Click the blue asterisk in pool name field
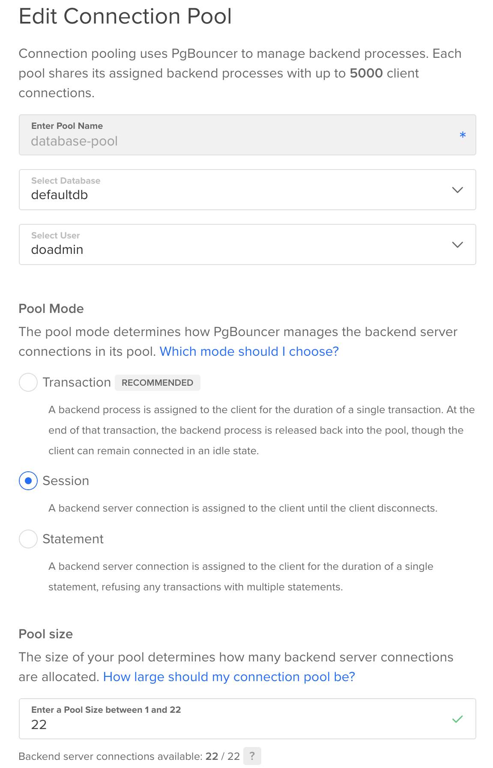 463,134
